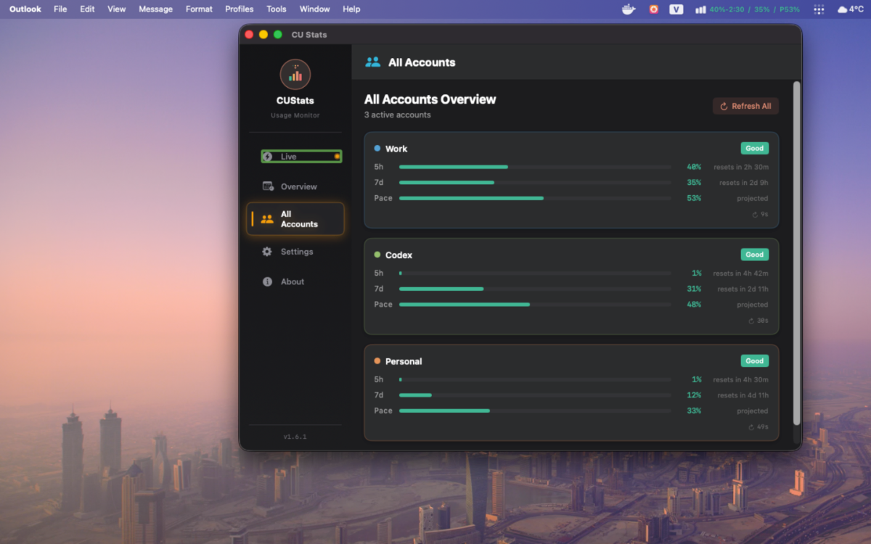Expand the Codex account card
The width and height of the screenshot is (871, 544).
(571, 287)
